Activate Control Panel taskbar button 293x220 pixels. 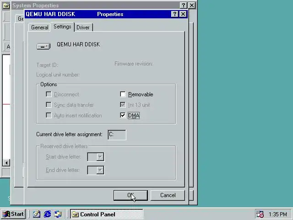click(107, 214)
